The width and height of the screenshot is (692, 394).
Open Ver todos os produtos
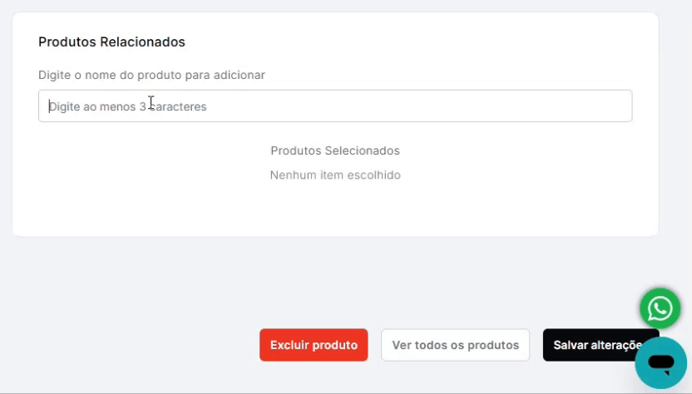[455, 345]
